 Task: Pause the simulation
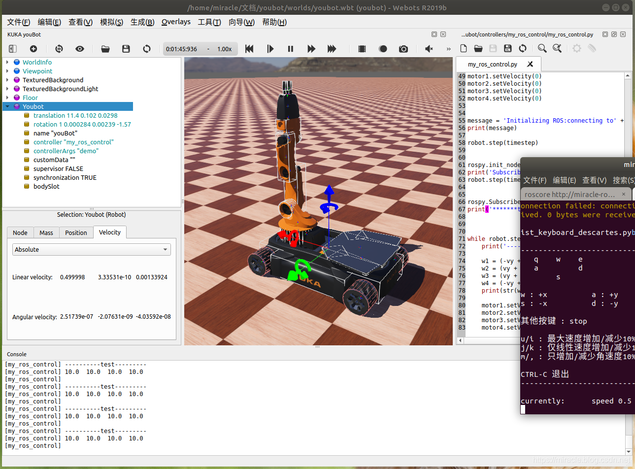coord(291,49)
